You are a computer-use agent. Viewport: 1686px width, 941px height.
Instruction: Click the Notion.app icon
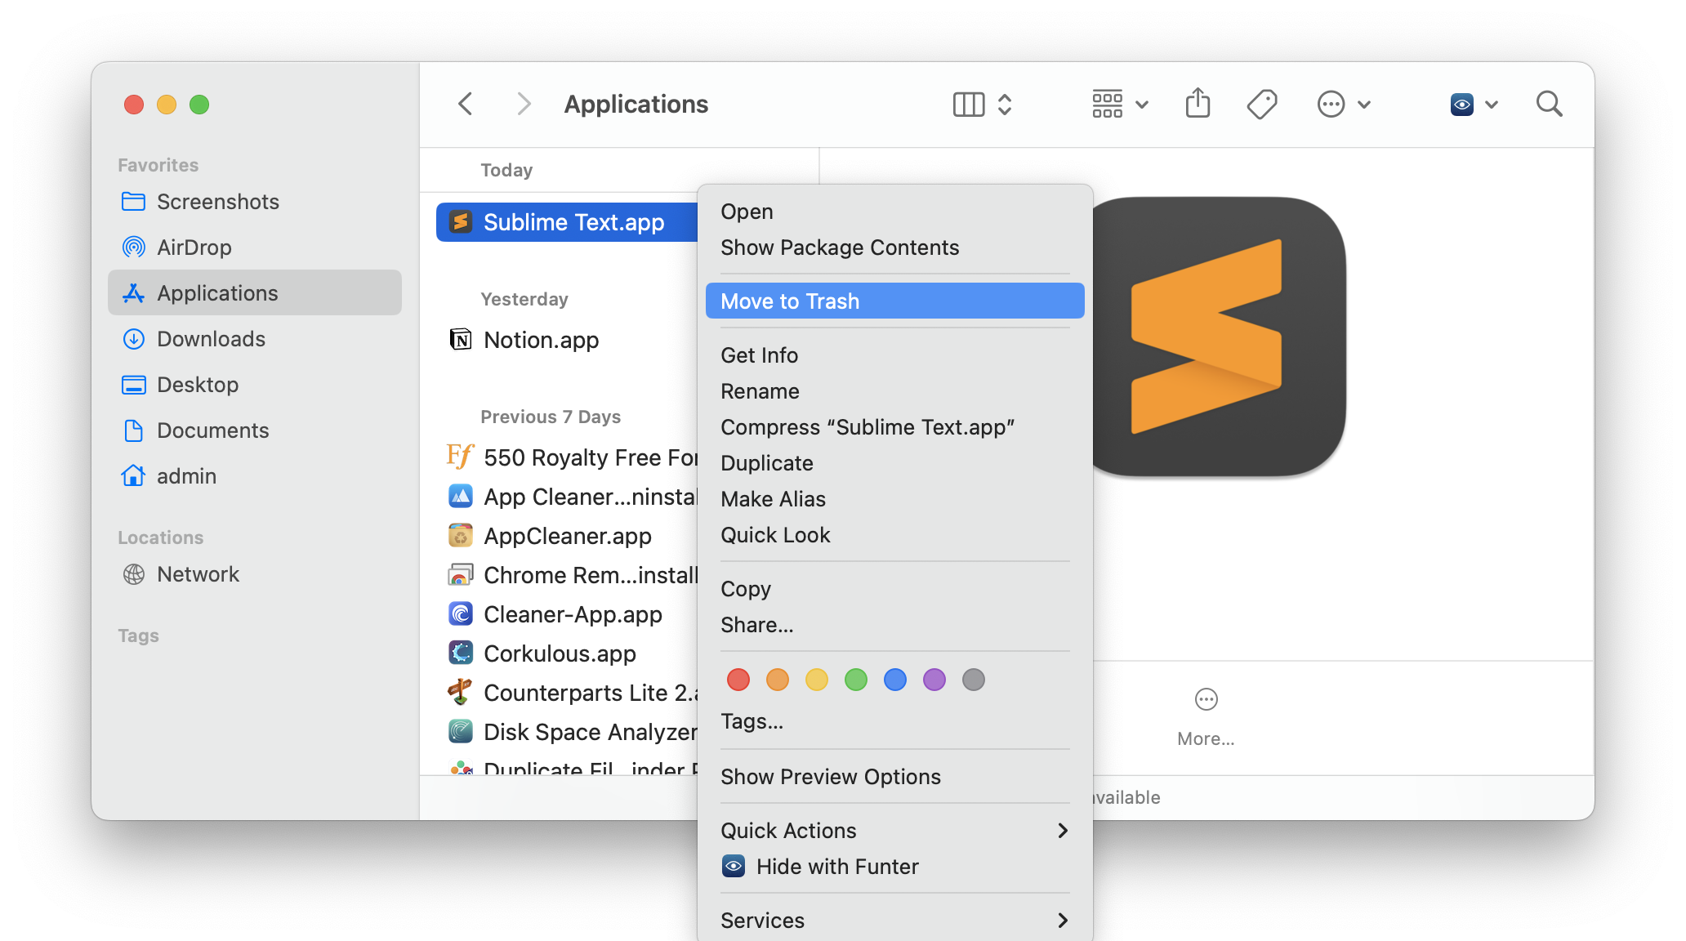click(x=461, y=339)
